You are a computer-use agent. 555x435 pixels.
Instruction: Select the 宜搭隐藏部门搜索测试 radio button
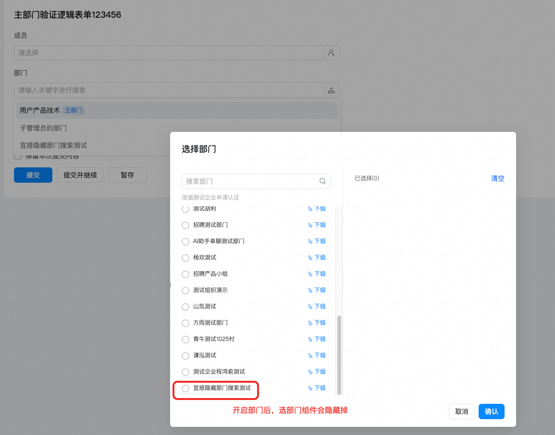(x=185, y=388)
